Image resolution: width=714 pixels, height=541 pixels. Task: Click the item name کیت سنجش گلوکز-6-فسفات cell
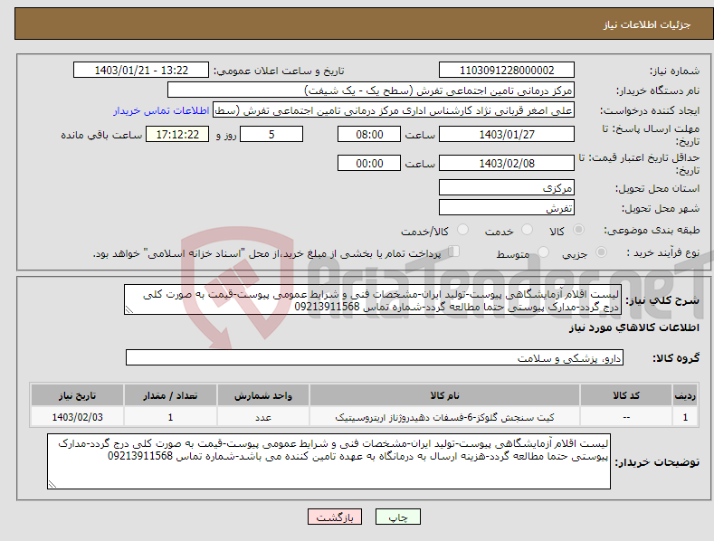tap(444, 417)
